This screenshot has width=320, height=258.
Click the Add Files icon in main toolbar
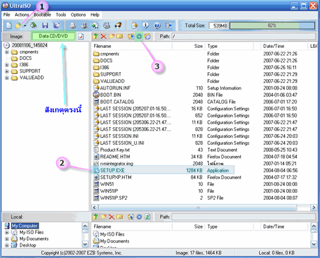click(x=134, y=26)
